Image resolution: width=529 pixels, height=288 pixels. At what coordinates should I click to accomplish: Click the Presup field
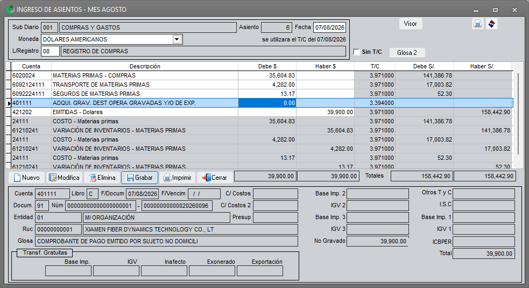[276, 217]
